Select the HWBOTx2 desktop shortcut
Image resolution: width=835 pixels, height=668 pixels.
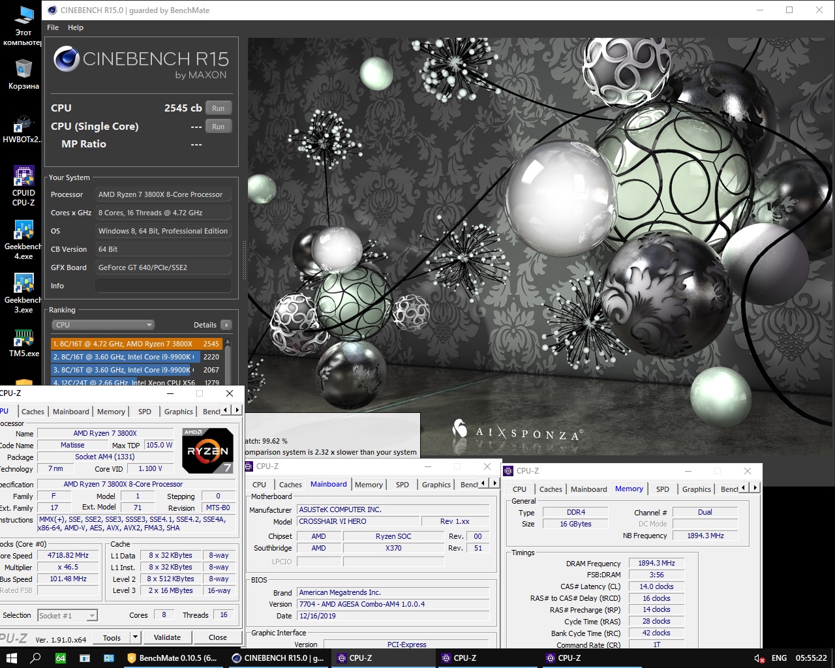coord(23,129)
